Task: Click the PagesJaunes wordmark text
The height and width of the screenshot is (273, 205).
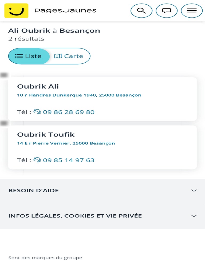Action: click(65, 11)
